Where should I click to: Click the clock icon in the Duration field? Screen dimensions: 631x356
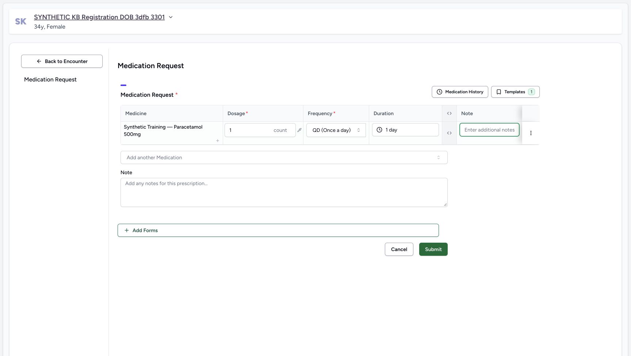pos(379,130)
